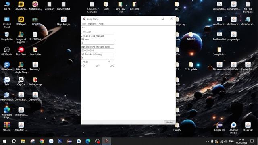Click the up-down triangles button
258x145 pixels.
pyautogui.click(x=98, y=66)
